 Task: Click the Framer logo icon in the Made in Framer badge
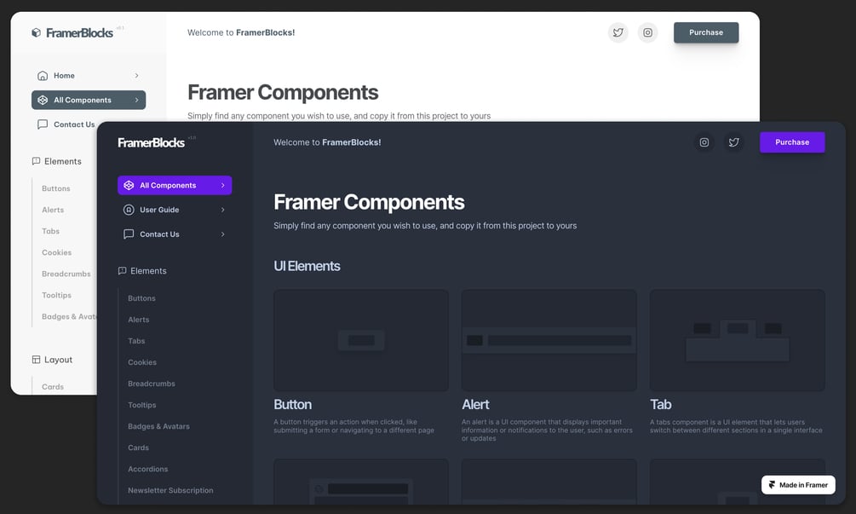coord(772,485)
